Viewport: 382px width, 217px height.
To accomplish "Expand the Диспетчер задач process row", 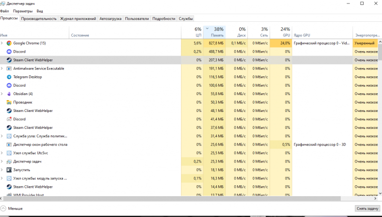I will (x=2, y=162).
